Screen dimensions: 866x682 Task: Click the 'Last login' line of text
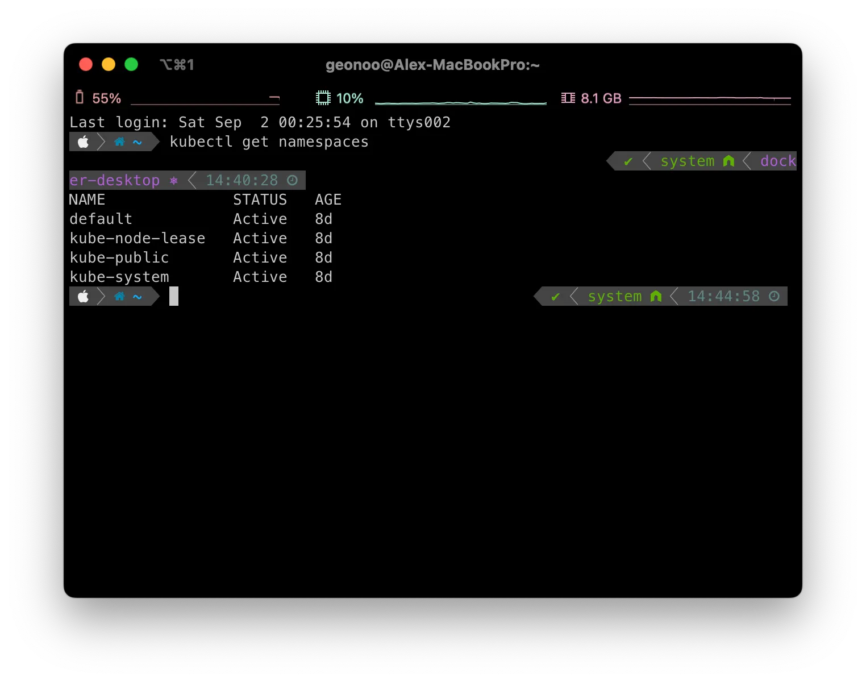tap(260, 122)
